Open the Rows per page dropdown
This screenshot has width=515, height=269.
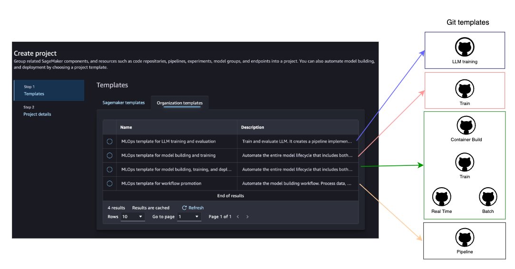coord(133,217)
